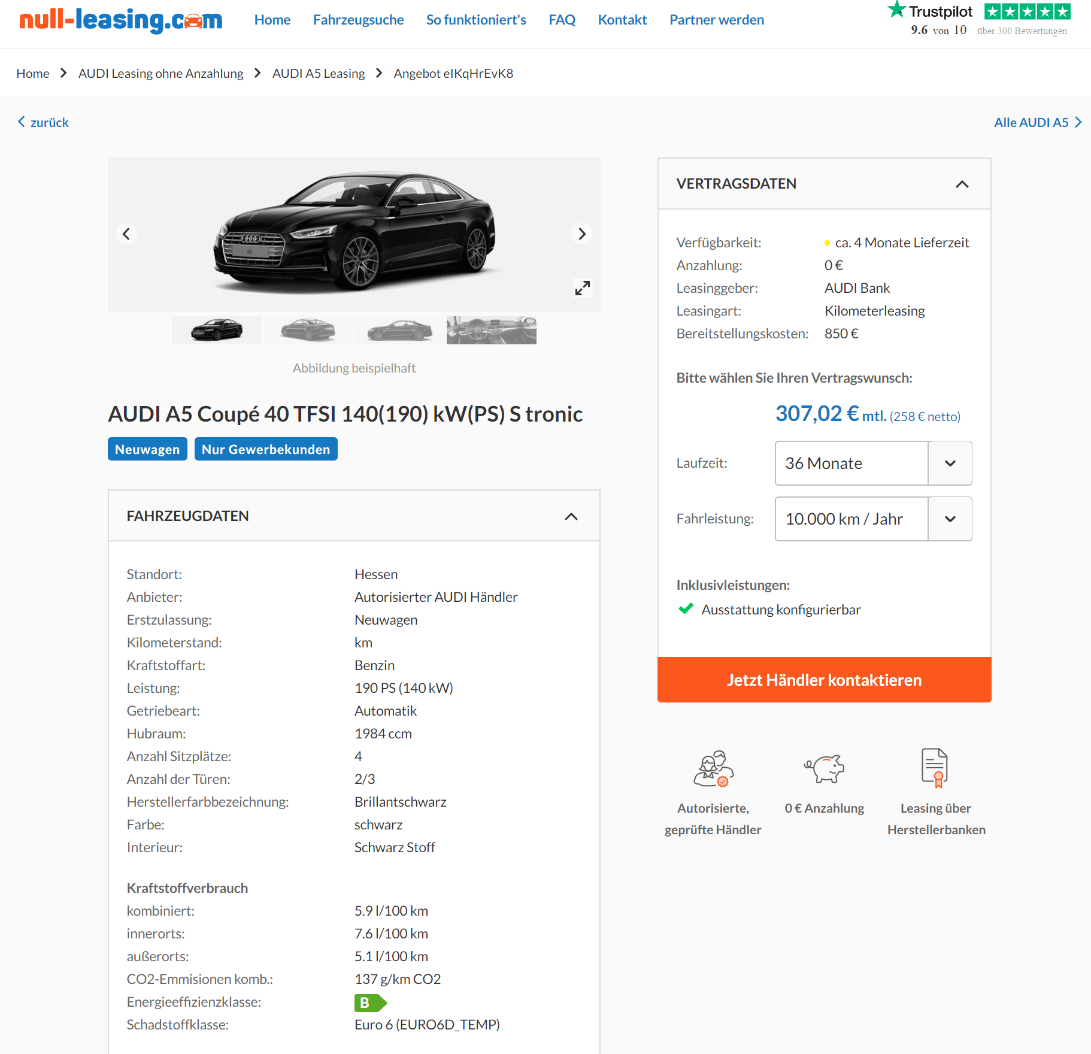The image size is (1091, 1054).
Task: Click the Leasing über Herstellerbanken document icon
Action: pos(935,768)
